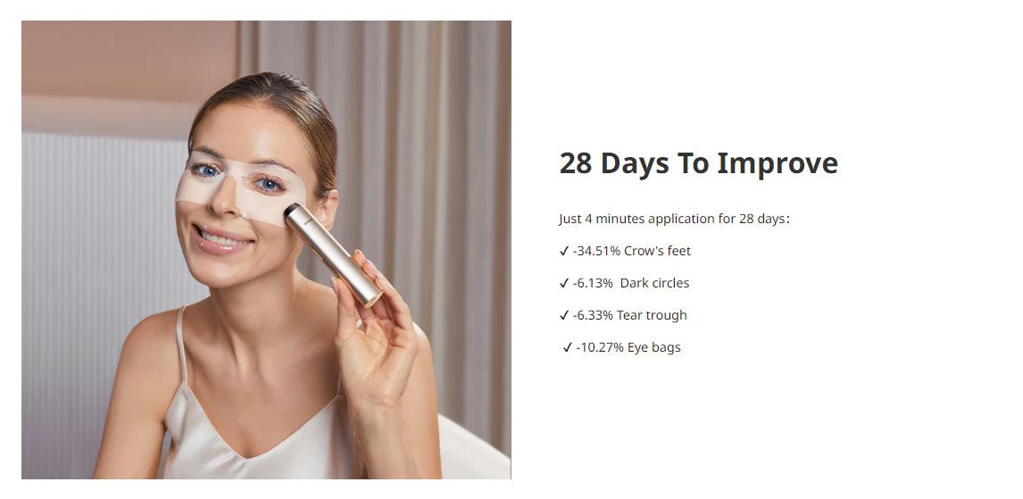
Task: Click the white chair at photo corner
Action: [473, 450]
